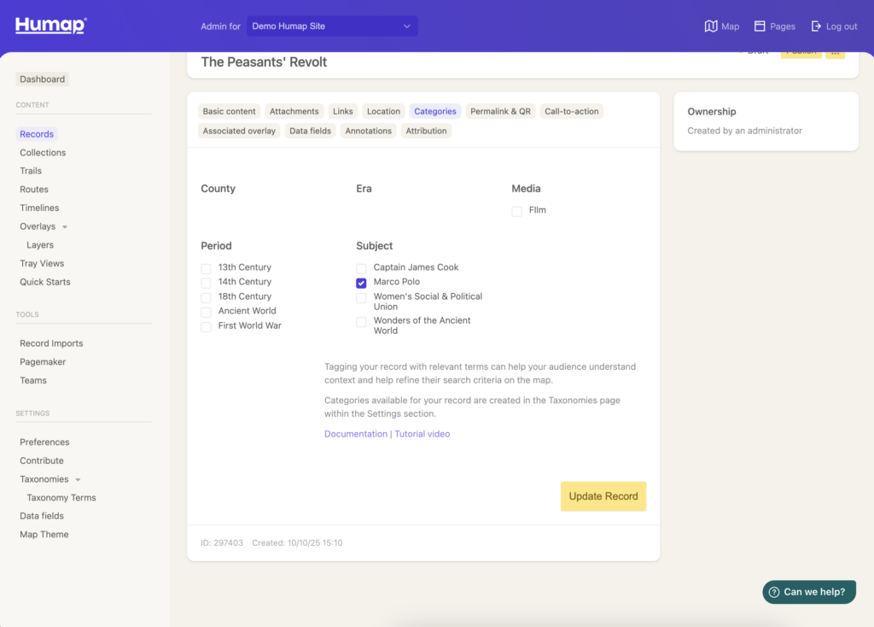The width and height of the screenshot is (874, 627).
Task: Click the Humap logo
Action: tap(50, 26)
